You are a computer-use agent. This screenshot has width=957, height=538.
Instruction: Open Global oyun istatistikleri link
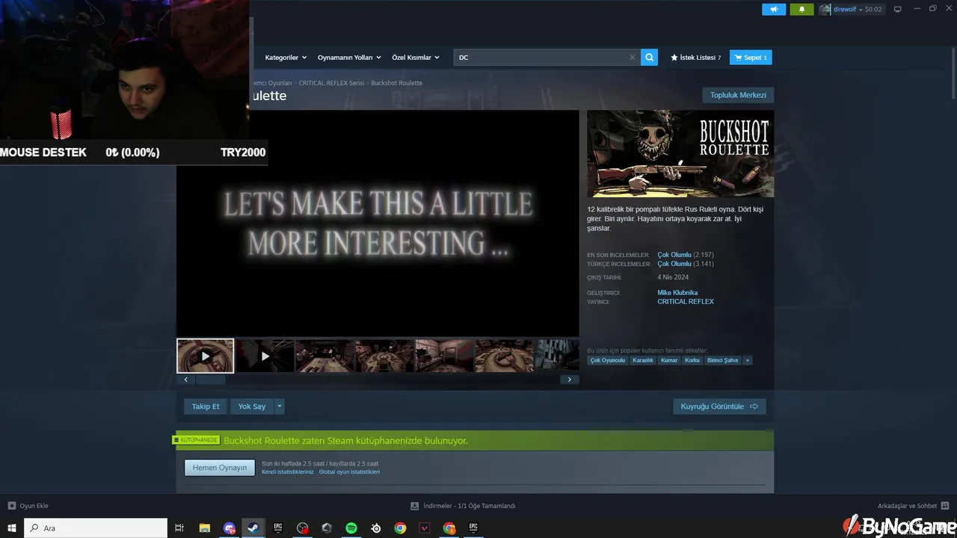349,472
